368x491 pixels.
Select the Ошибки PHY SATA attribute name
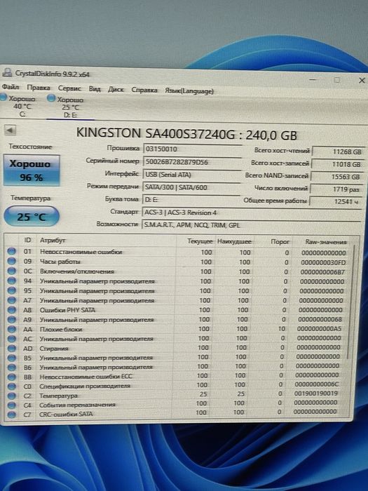[x=67, y=310]
